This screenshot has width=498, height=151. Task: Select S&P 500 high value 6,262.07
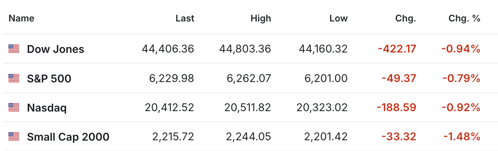tap(249, 78)
